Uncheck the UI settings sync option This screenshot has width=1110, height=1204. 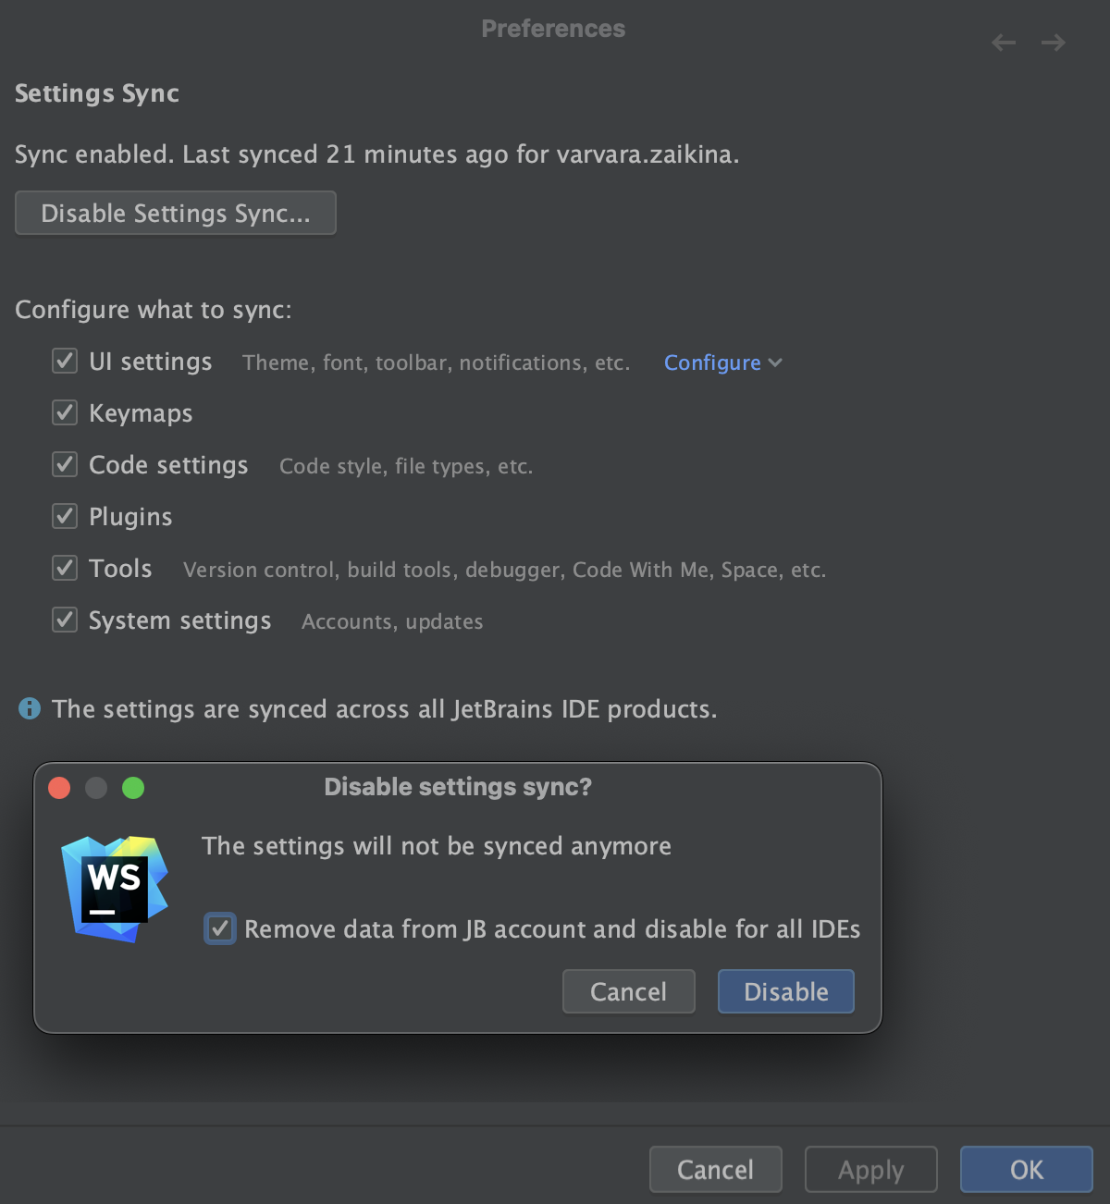click(64, 361)
